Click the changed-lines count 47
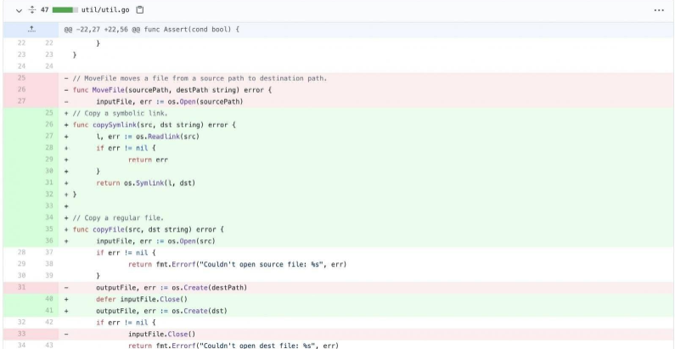Viewport: 675px width, 349px height. (44, 10)
